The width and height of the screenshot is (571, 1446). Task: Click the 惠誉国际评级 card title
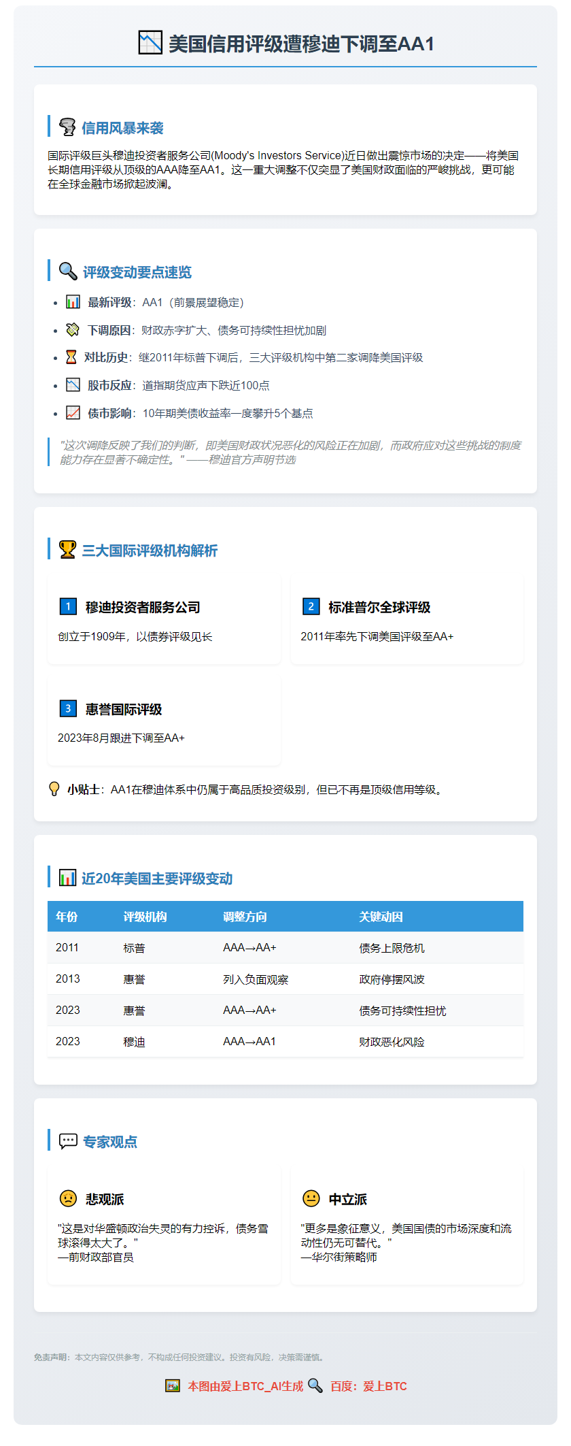pos(124,709)
